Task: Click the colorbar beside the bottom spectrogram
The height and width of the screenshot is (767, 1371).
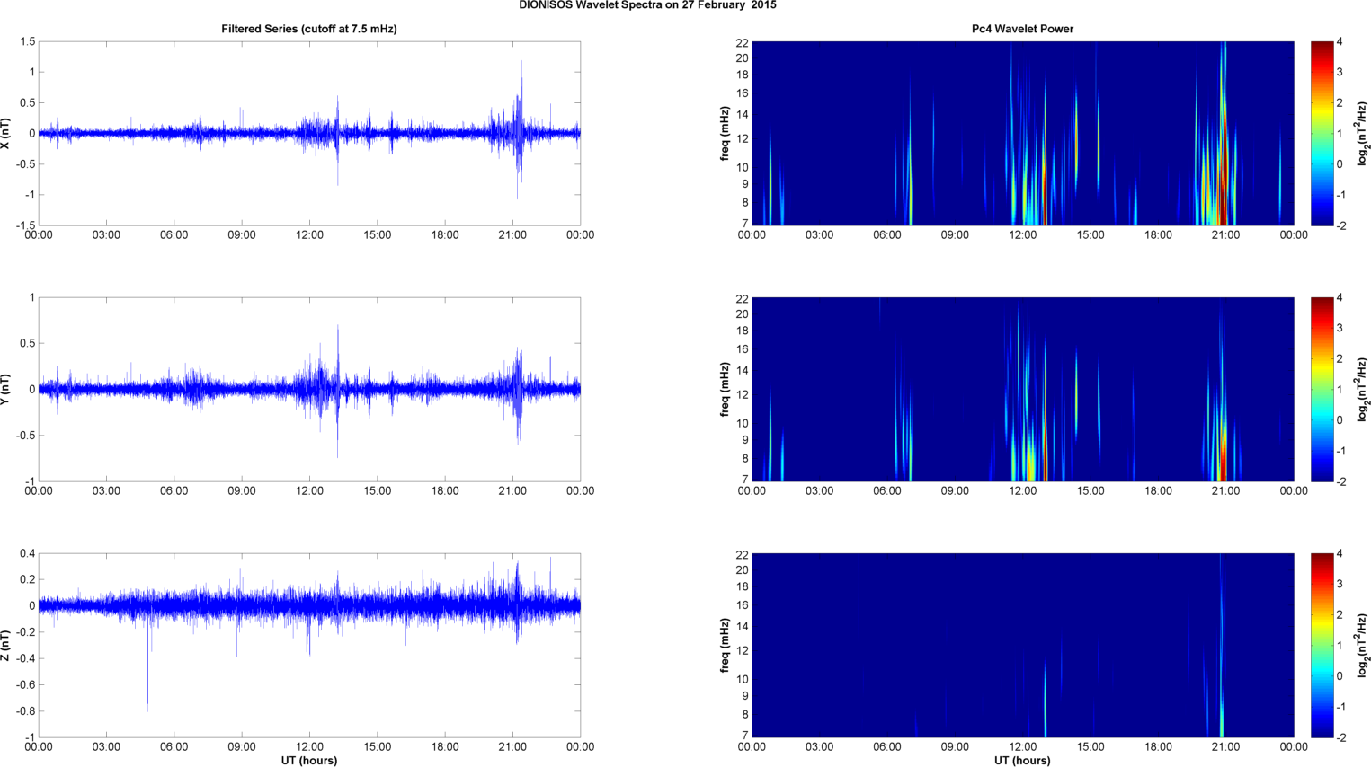Action: point(1322,645)
